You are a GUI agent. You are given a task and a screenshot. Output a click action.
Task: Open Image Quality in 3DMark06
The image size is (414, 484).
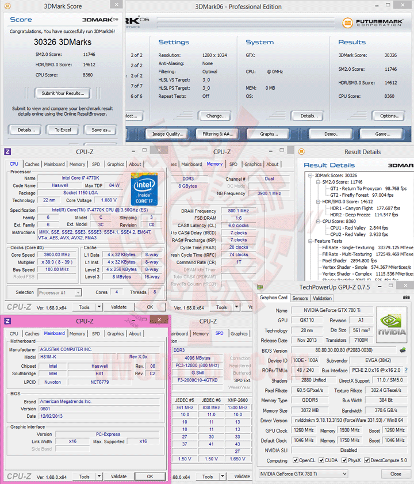tap(167, 134)
